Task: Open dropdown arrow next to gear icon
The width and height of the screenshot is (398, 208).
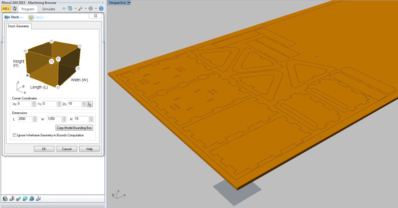Action: pyautogui.click(x=96, y=9)
